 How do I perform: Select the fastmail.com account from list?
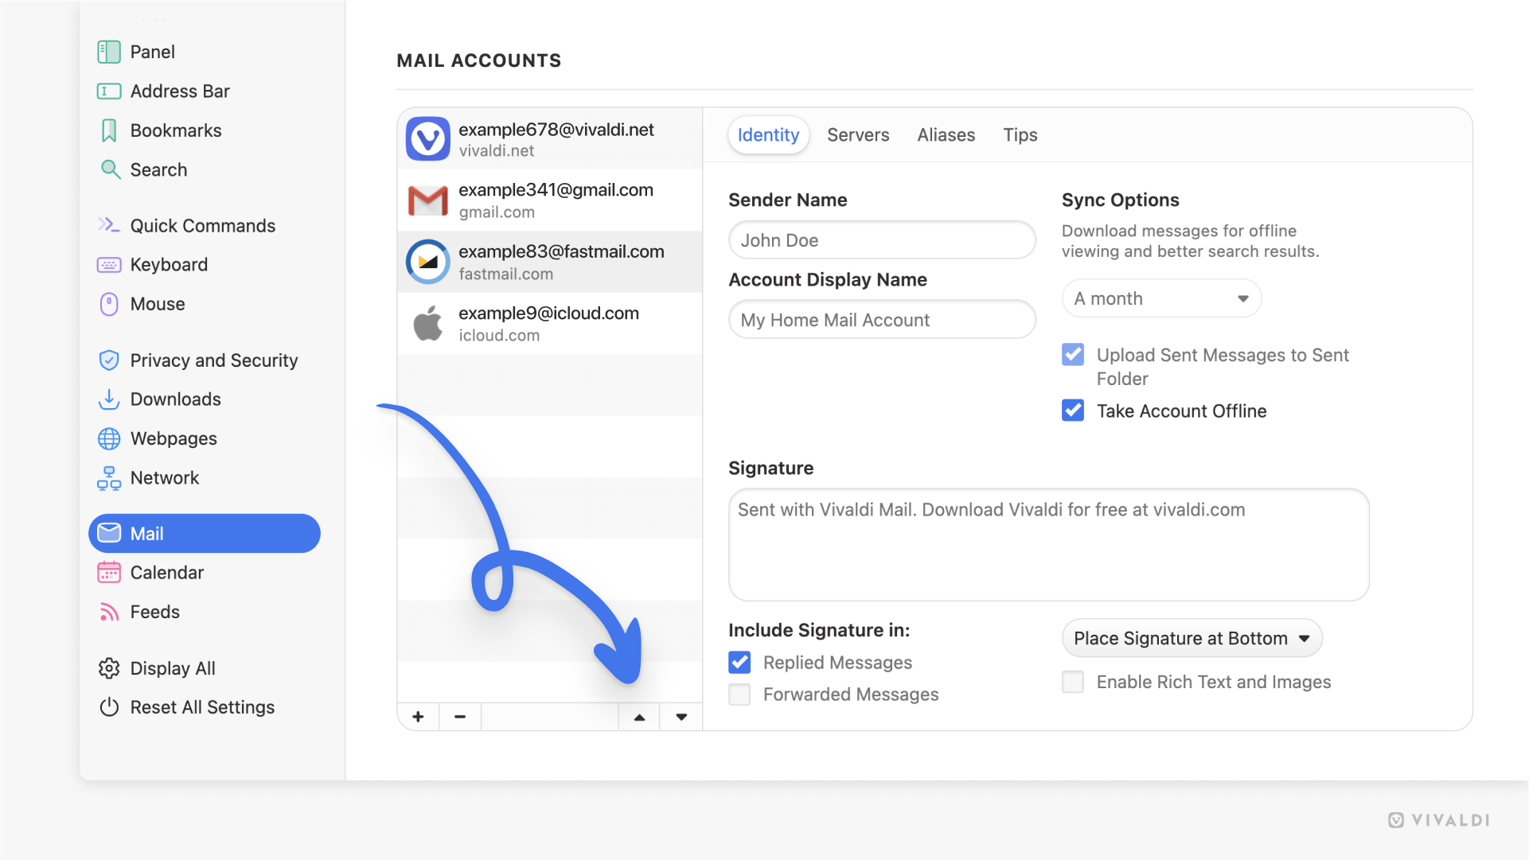549,262
